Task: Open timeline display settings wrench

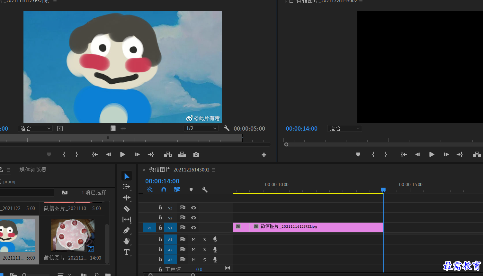Action: [205, 190]
